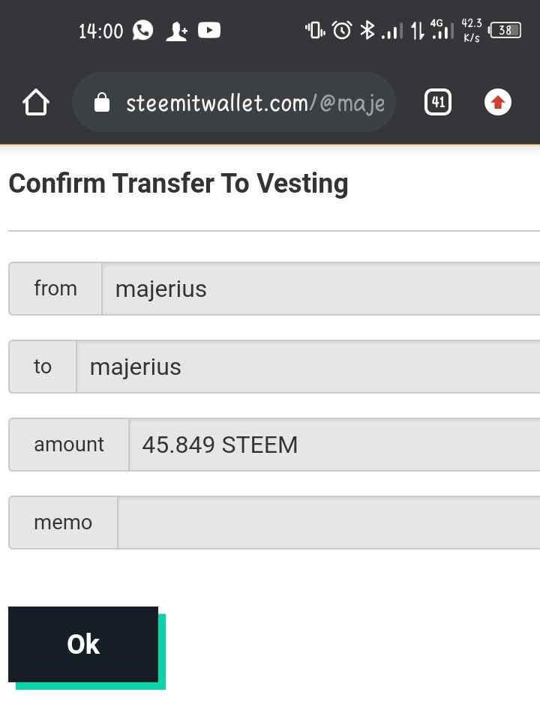Viewport: 540px width, 707px height.
Task: Tap the alarm clock status icon
Action: pos(341,31)
